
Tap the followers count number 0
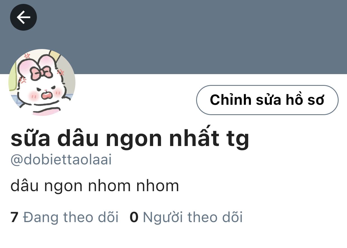pos(134,218)
